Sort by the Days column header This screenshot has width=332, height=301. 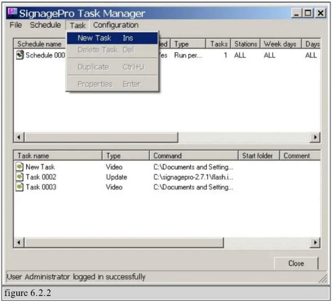click(311, 44)
